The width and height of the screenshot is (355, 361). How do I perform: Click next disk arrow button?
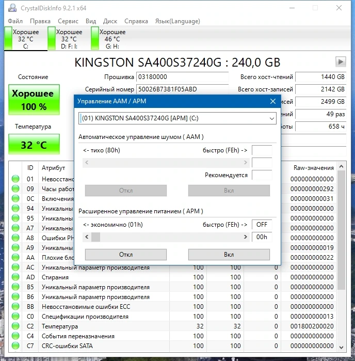coord(341,61)
